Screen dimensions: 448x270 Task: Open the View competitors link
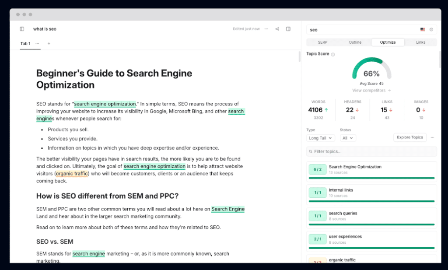(371, 90)
